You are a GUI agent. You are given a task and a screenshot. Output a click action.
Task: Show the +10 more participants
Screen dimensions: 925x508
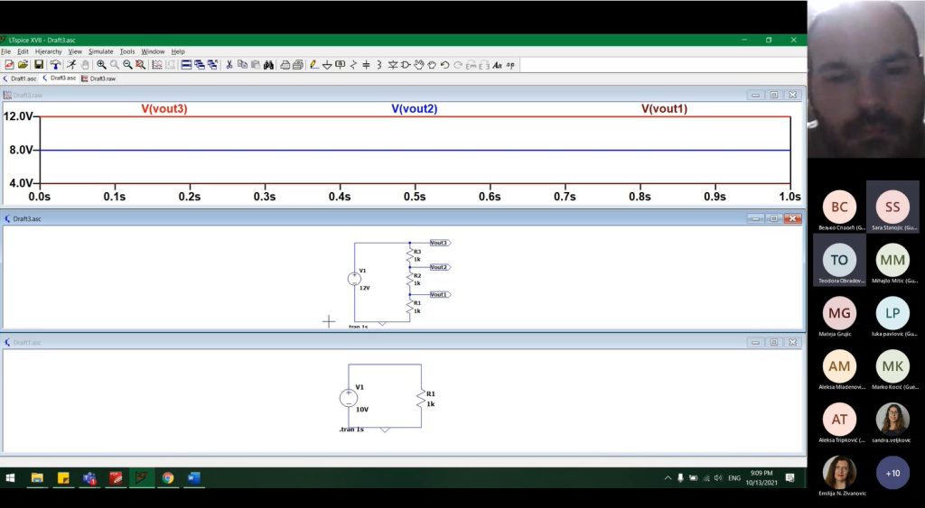[x=892, y=473]
